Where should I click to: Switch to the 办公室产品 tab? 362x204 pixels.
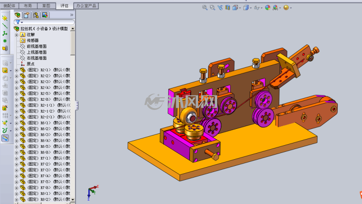point(86,6)
